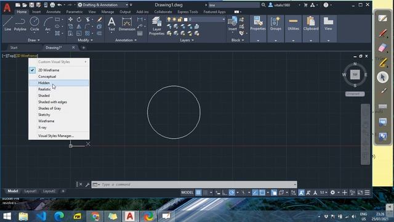Toggle the current layer lock icon

(180, 19)
